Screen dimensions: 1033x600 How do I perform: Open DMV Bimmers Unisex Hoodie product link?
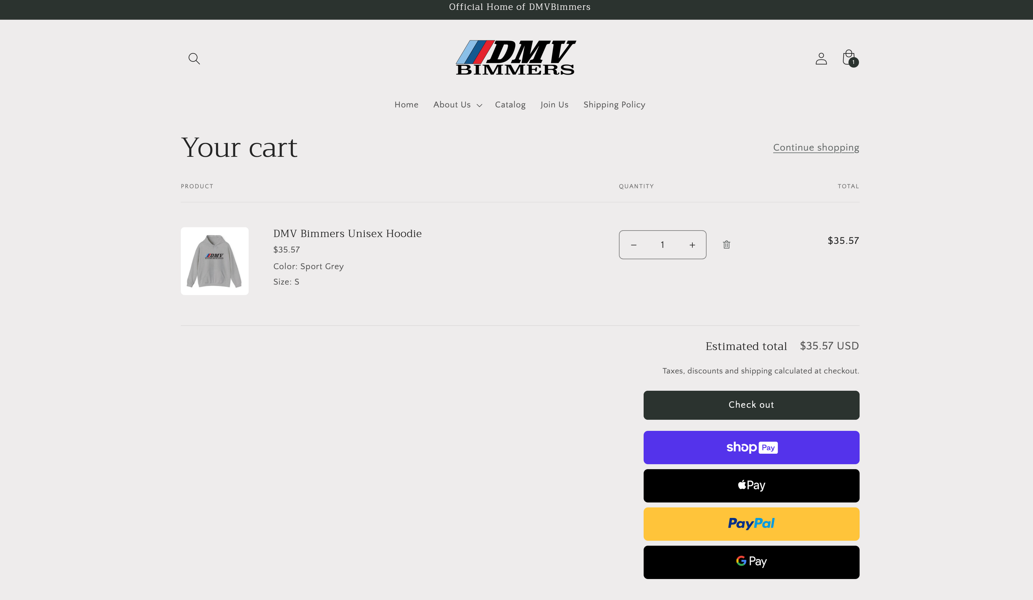pyautogui.click(x=347, y=233)
